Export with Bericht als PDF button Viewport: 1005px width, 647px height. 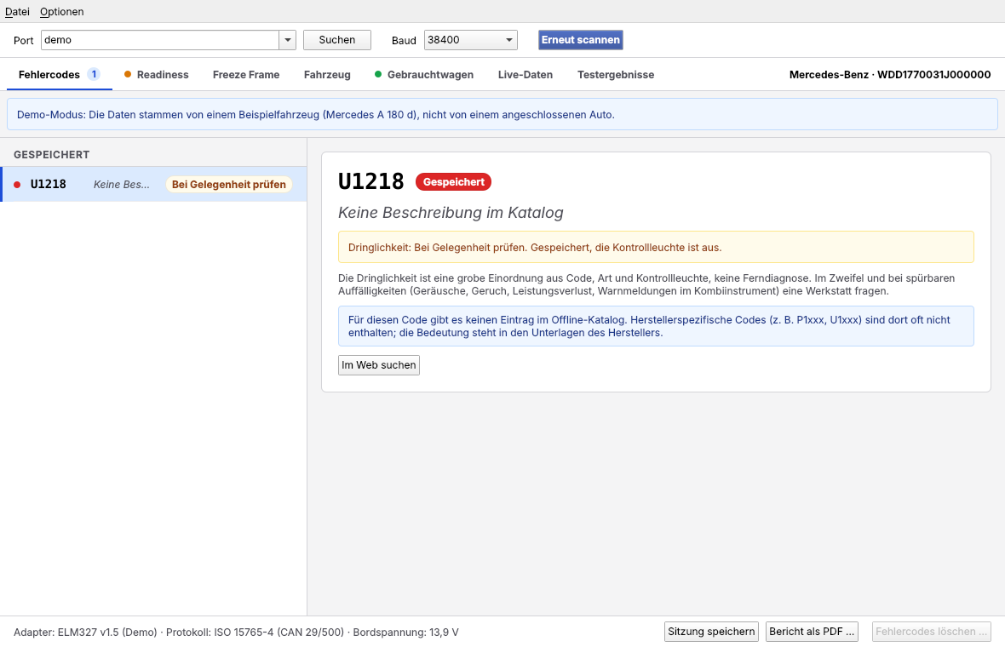click(812, 632)
